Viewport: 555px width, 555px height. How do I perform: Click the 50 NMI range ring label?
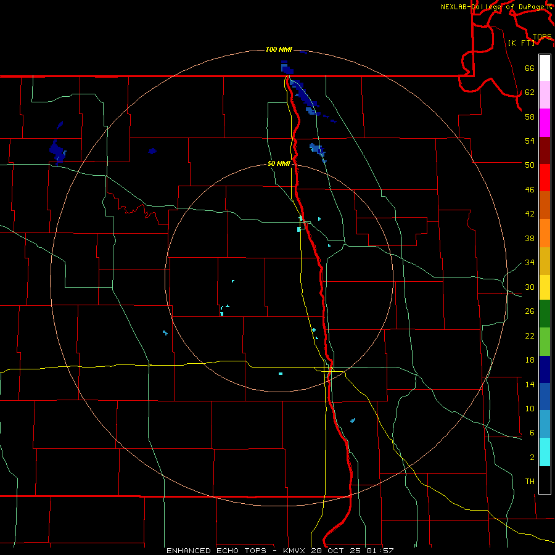point(279,163)
